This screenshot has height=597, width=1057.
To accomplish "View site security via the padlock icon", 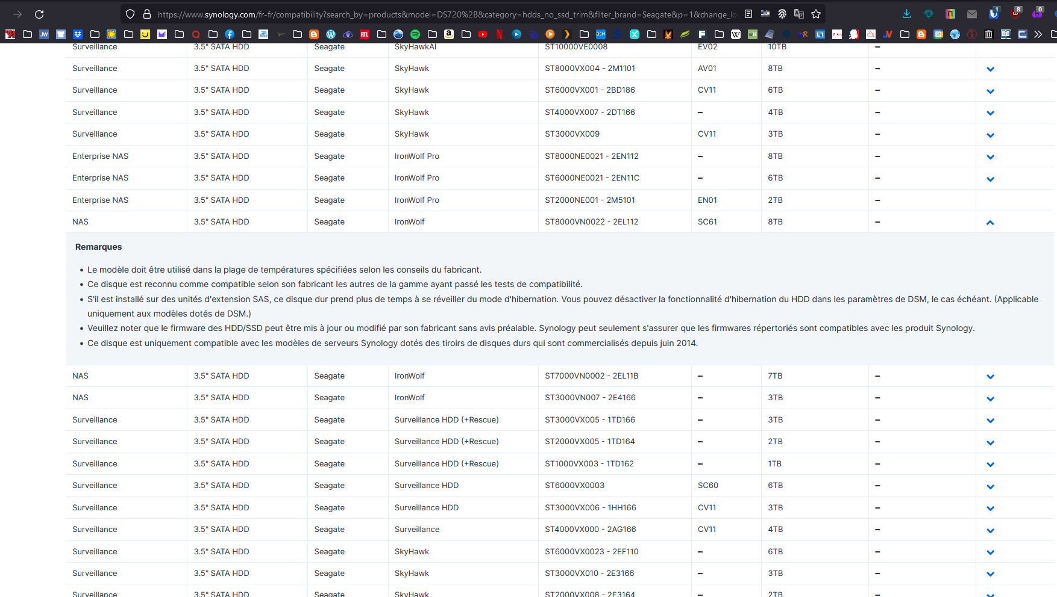I will pyautogui.click(x=146, y=14).
